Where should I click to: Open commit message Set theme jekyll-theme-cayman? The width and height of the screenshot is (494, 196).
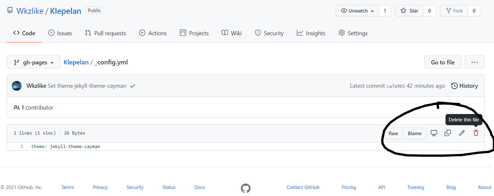coord(87,86)
